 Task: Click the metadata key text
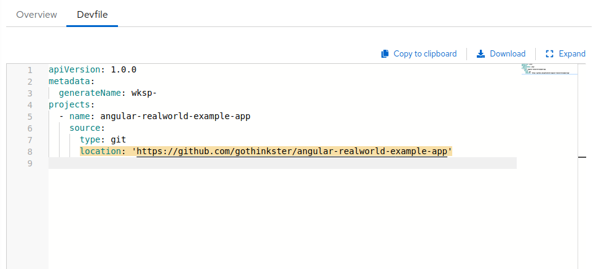tap(69, 81)
